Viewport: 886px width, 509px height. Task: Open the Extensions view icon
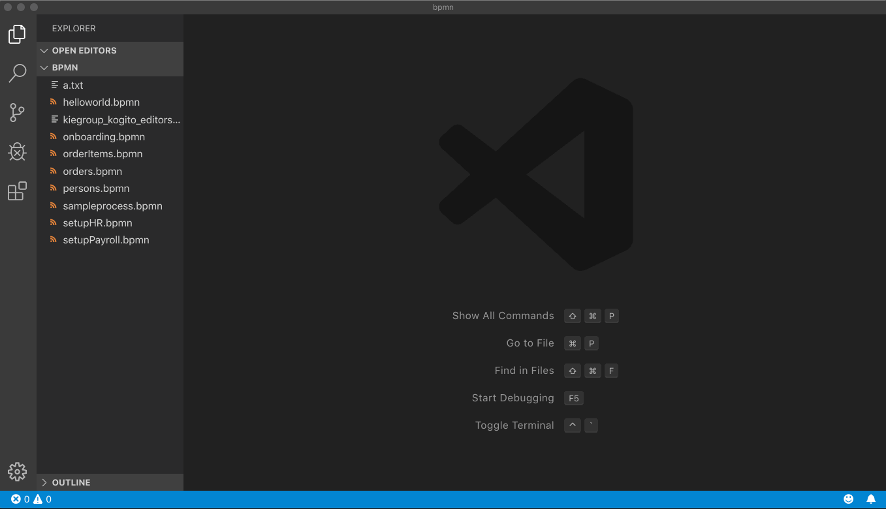pos(18,191)
